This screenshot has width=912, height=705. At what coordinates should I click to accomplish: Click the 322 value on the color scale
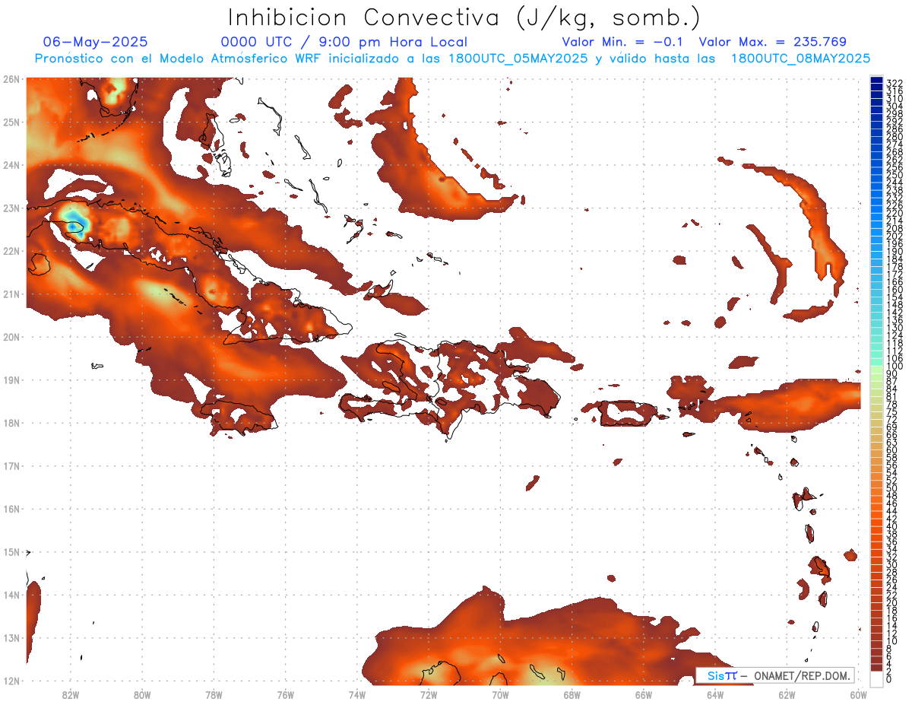[894, 83]
